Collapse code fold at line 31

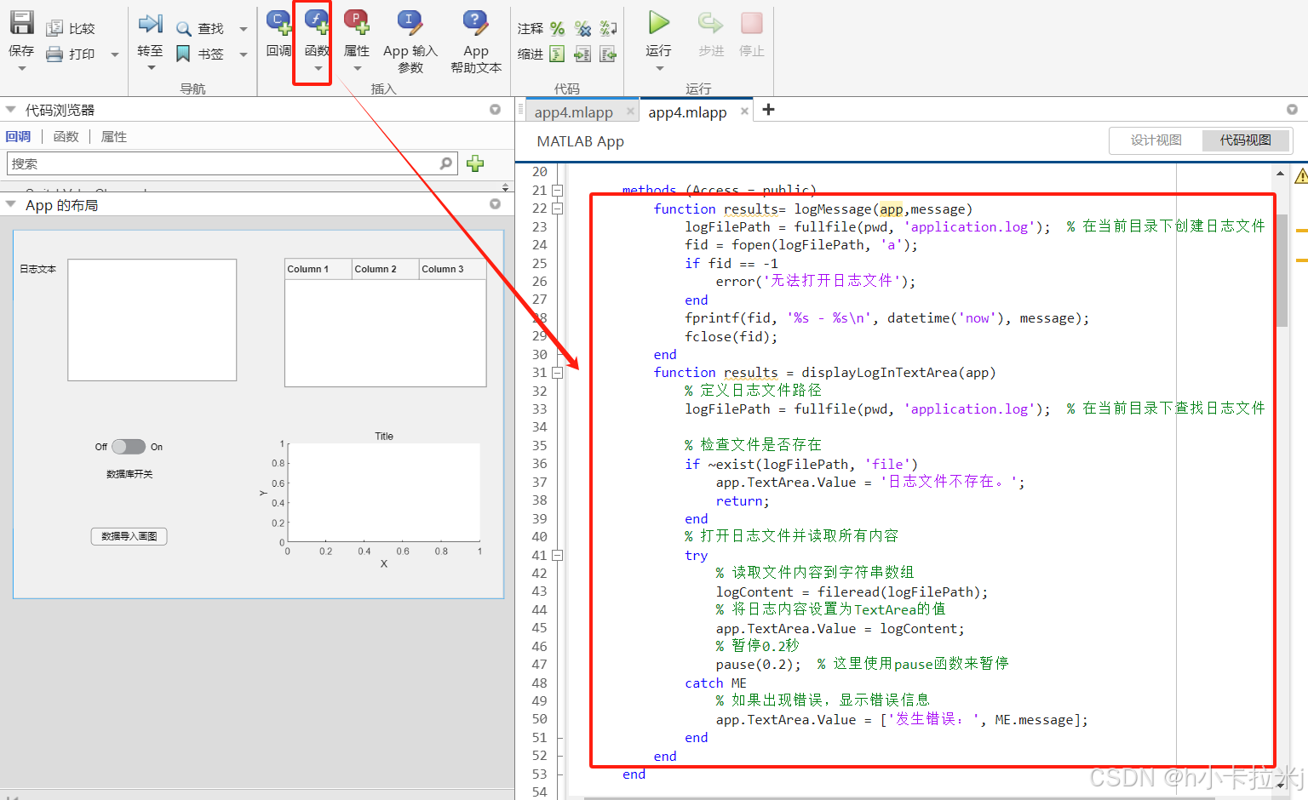click(x=557, y=373)
